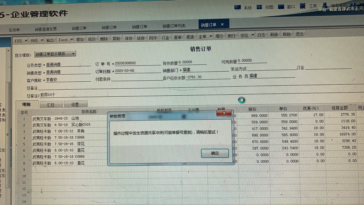
Task: Click the 发运方式 field
Action: click(x=272, y=69)
